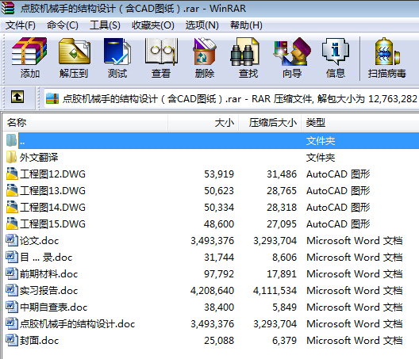Click the 目 ... 录.doc Word icon
This screenshot has width=419, height=359.
tap(12, 257)
